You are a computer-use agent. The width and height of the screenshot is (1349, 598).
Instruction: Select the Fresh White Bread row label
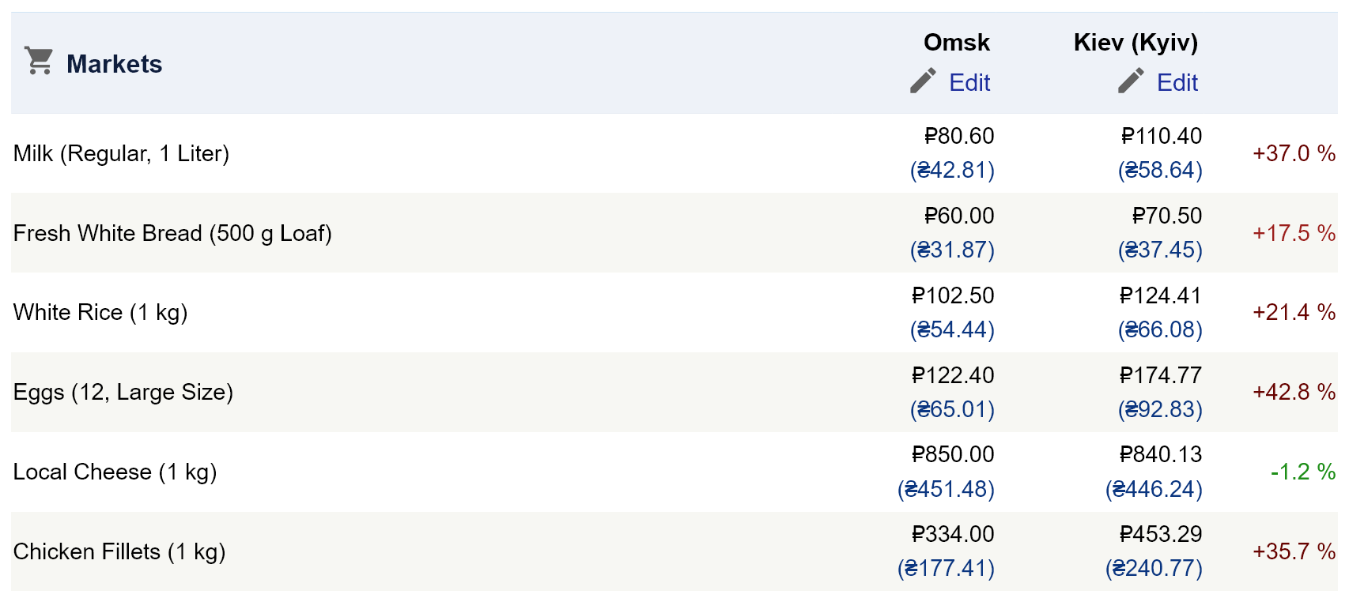172,233
